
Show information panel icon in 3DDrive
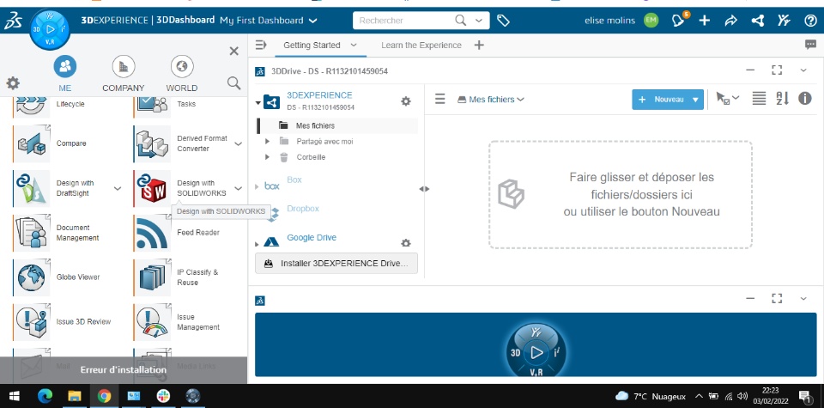click(x=805, y=98)
